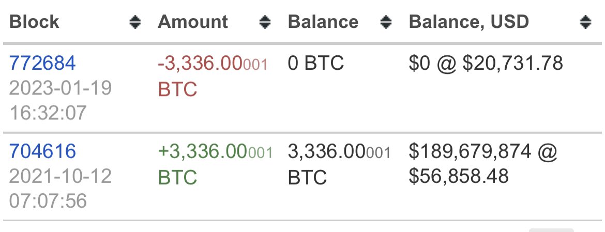
Task: Click the 0 BTC balance cell
Action: point(315,64)
